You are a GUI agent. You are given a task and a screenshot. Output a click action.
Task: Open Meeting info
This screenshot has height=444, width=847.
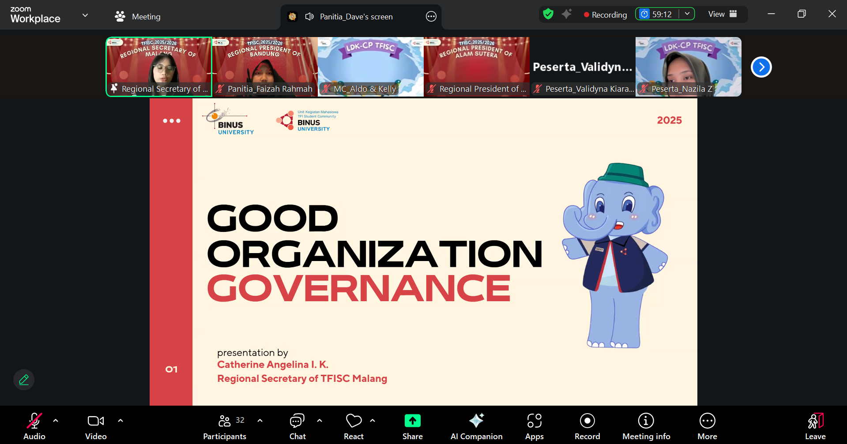646,426
